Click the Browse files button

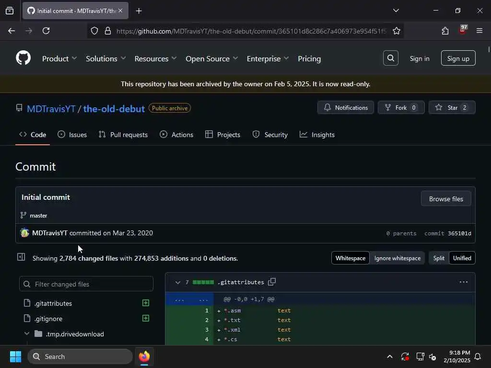446,199
